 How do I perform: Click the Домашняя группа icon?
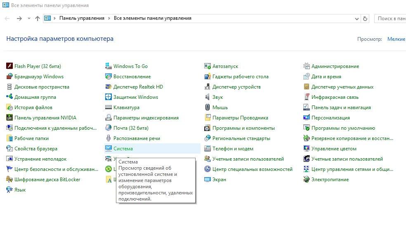pyautogui.click(x=9, y=97)
